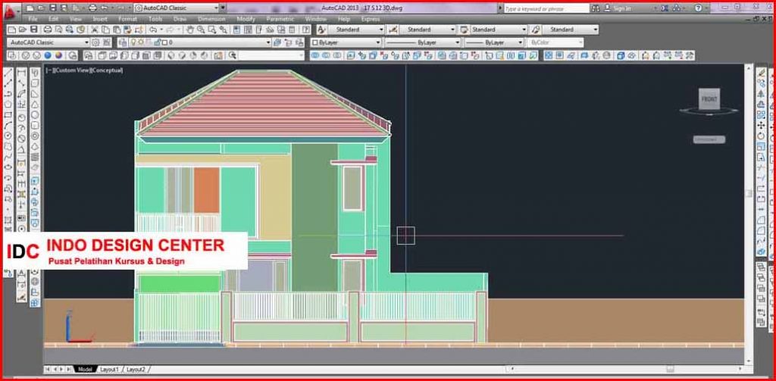Switch to the Layout2 tab
776x381 pixels.
click(136, 369)
